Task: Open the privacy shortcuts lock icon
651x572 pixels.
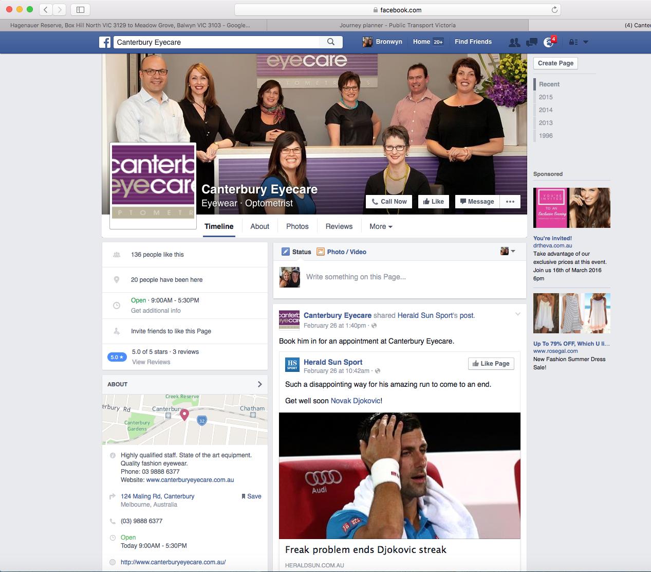Action: click(573, 42)
